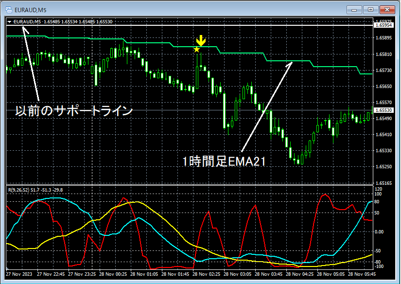This screenshot has width=401, height=284.
Task: Click the 28 Nov 01:05 time axis label
Action: 144,274
